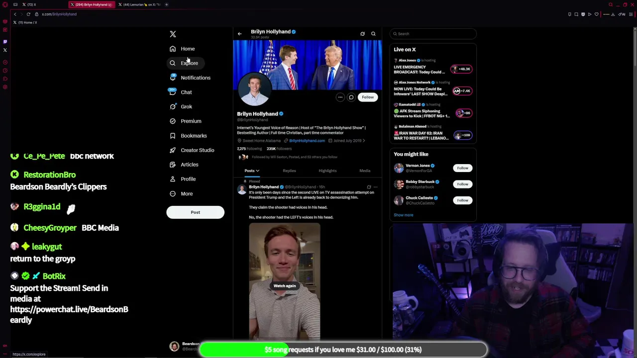Switch to the Replies tab

[289, 171]
